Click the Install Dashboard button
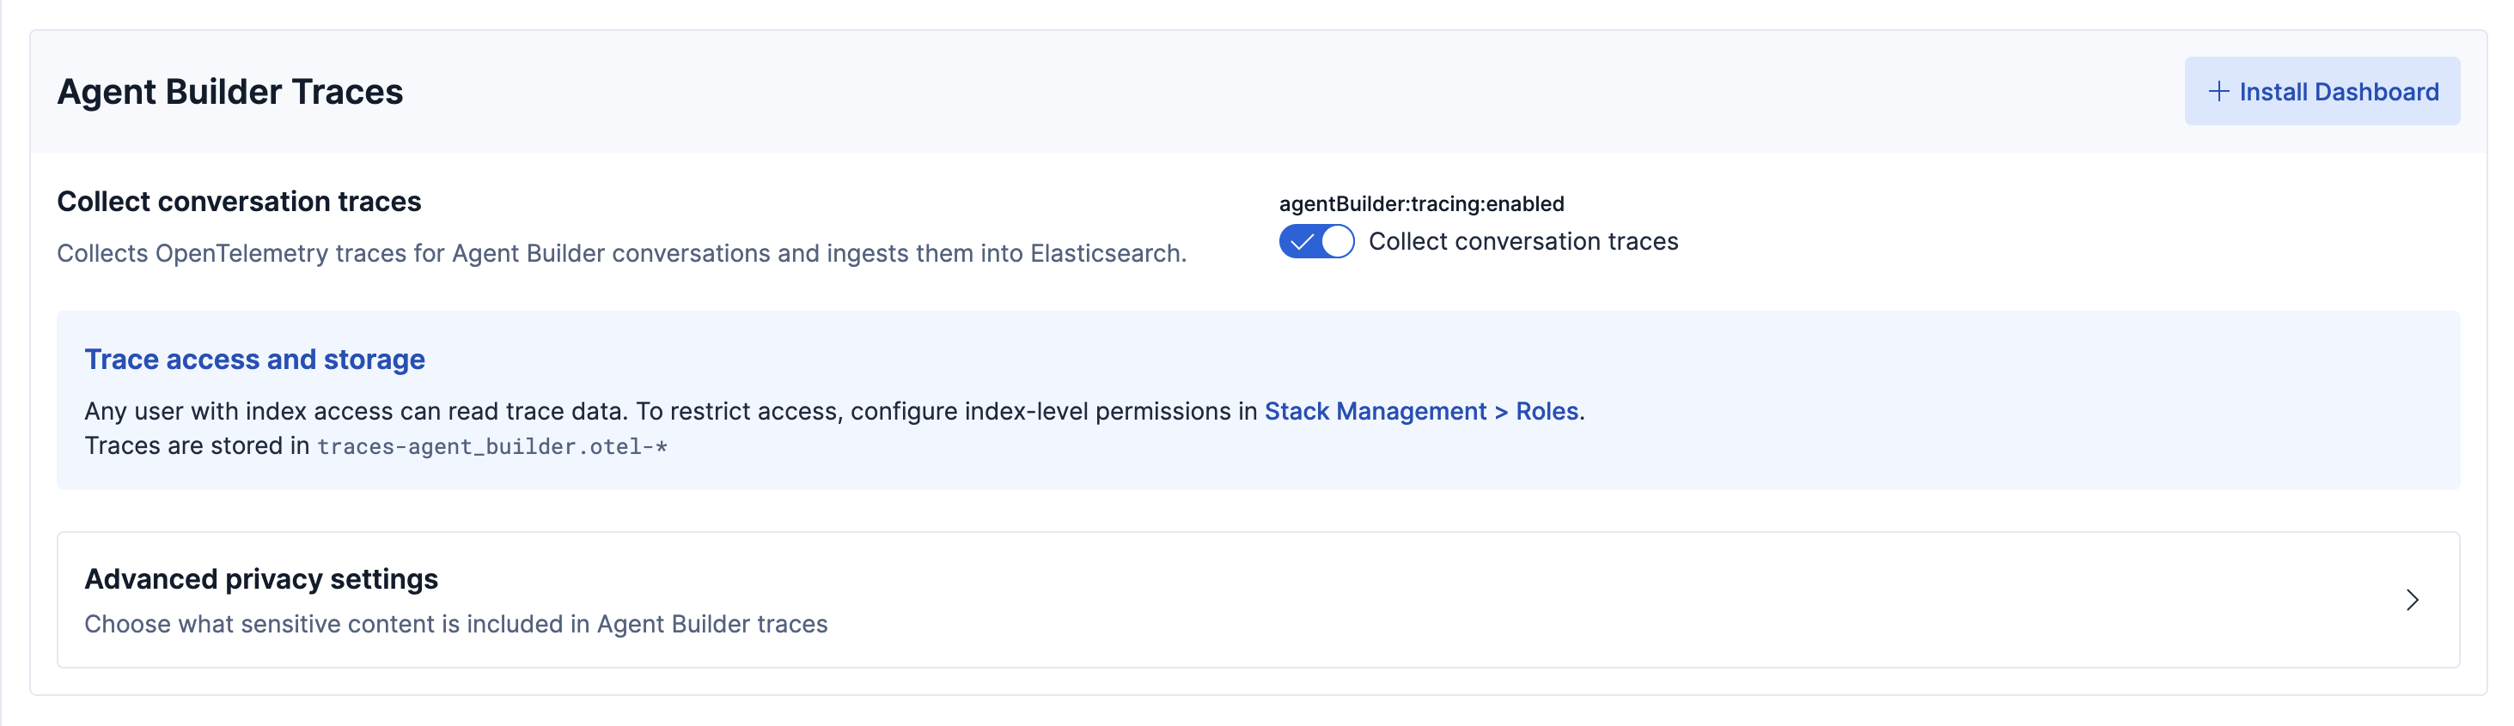This screenshot has width=2514, height=726. click(2321, 92)
